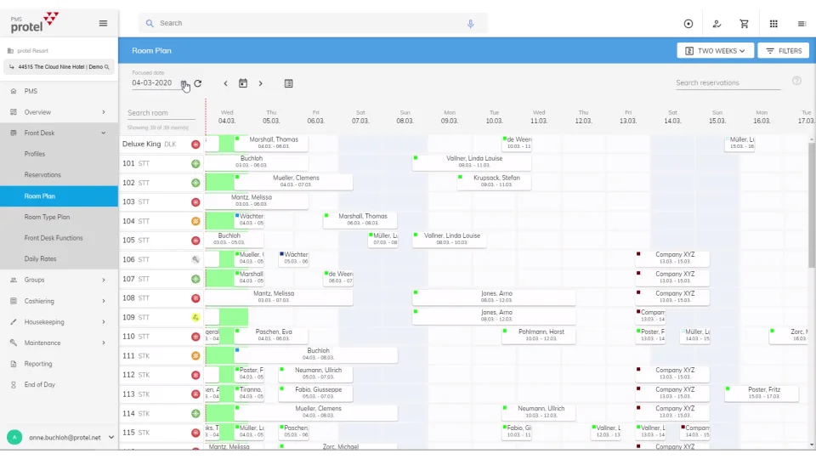Click the Filters button
Screen dimensions: 816x459
pos(783,51)
